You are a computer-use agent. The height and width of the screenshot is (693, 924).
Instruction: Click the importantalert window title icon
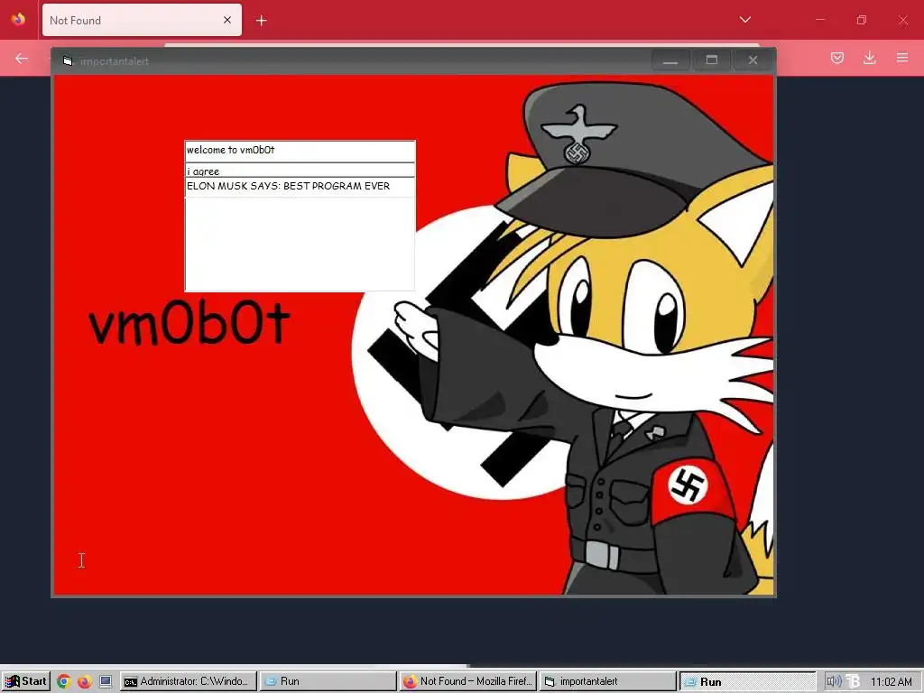coord(68,60)
